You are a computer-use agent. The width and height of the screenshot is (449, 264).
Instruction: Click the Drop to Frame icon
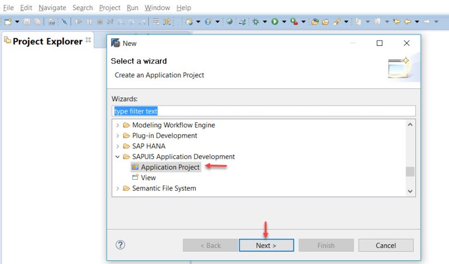pyautogui.click(x=156, y=22)
